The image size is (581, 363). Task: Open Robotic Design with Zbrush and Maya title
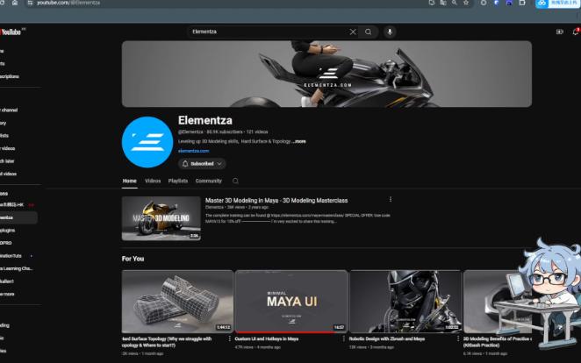pyautogui.click(x=387, y=339)
